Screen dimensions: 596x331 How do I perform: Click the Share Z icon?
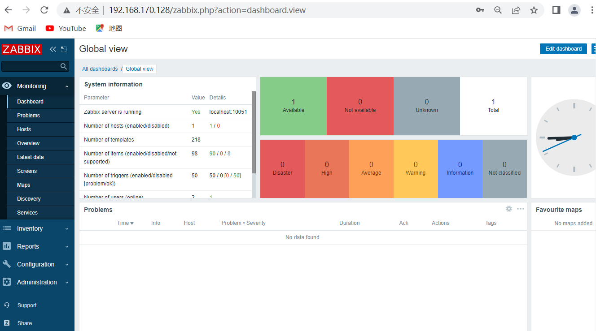[x=7, y=323]
